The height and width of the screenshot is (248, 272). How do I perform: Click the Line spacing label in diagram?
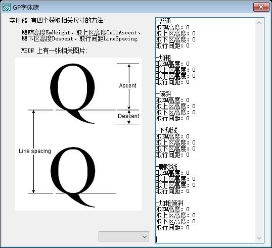tap(35, 151)
